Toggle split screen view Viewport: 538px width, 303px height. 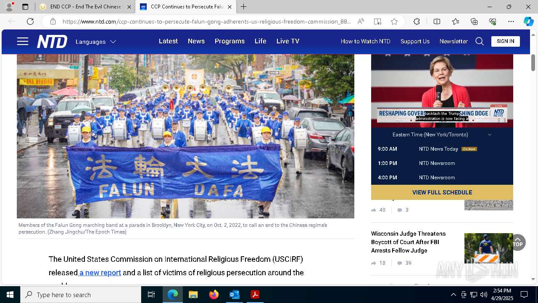coord(437,21)
